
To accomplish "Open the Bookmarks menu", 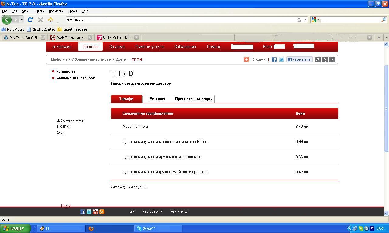I will point(57,11).
